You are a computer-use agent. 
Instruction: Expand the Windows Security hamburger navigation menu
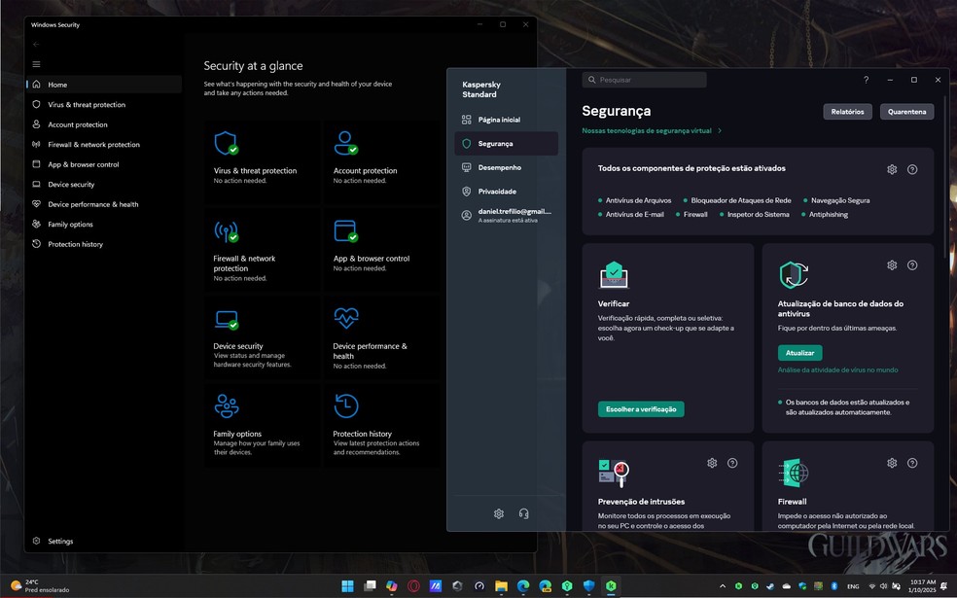pos(36,64)
